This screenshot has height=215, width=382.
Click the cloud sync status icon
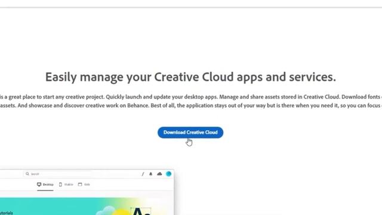click(159, 174)
